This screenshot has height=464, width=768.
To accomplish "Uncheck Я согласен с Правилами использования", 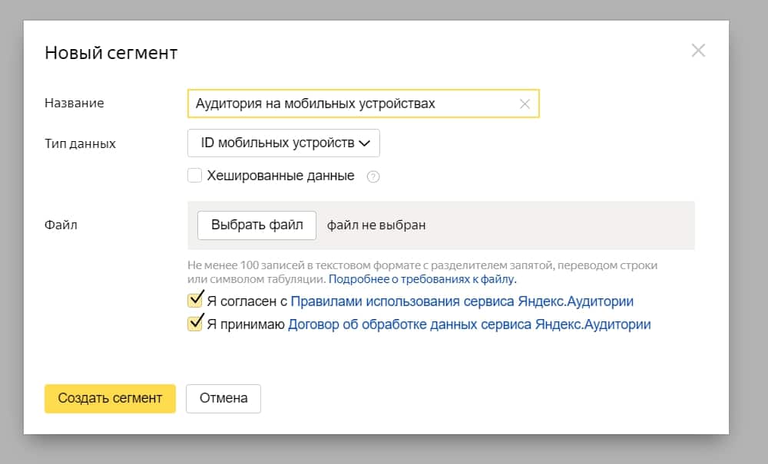I will tap(195, 301).
